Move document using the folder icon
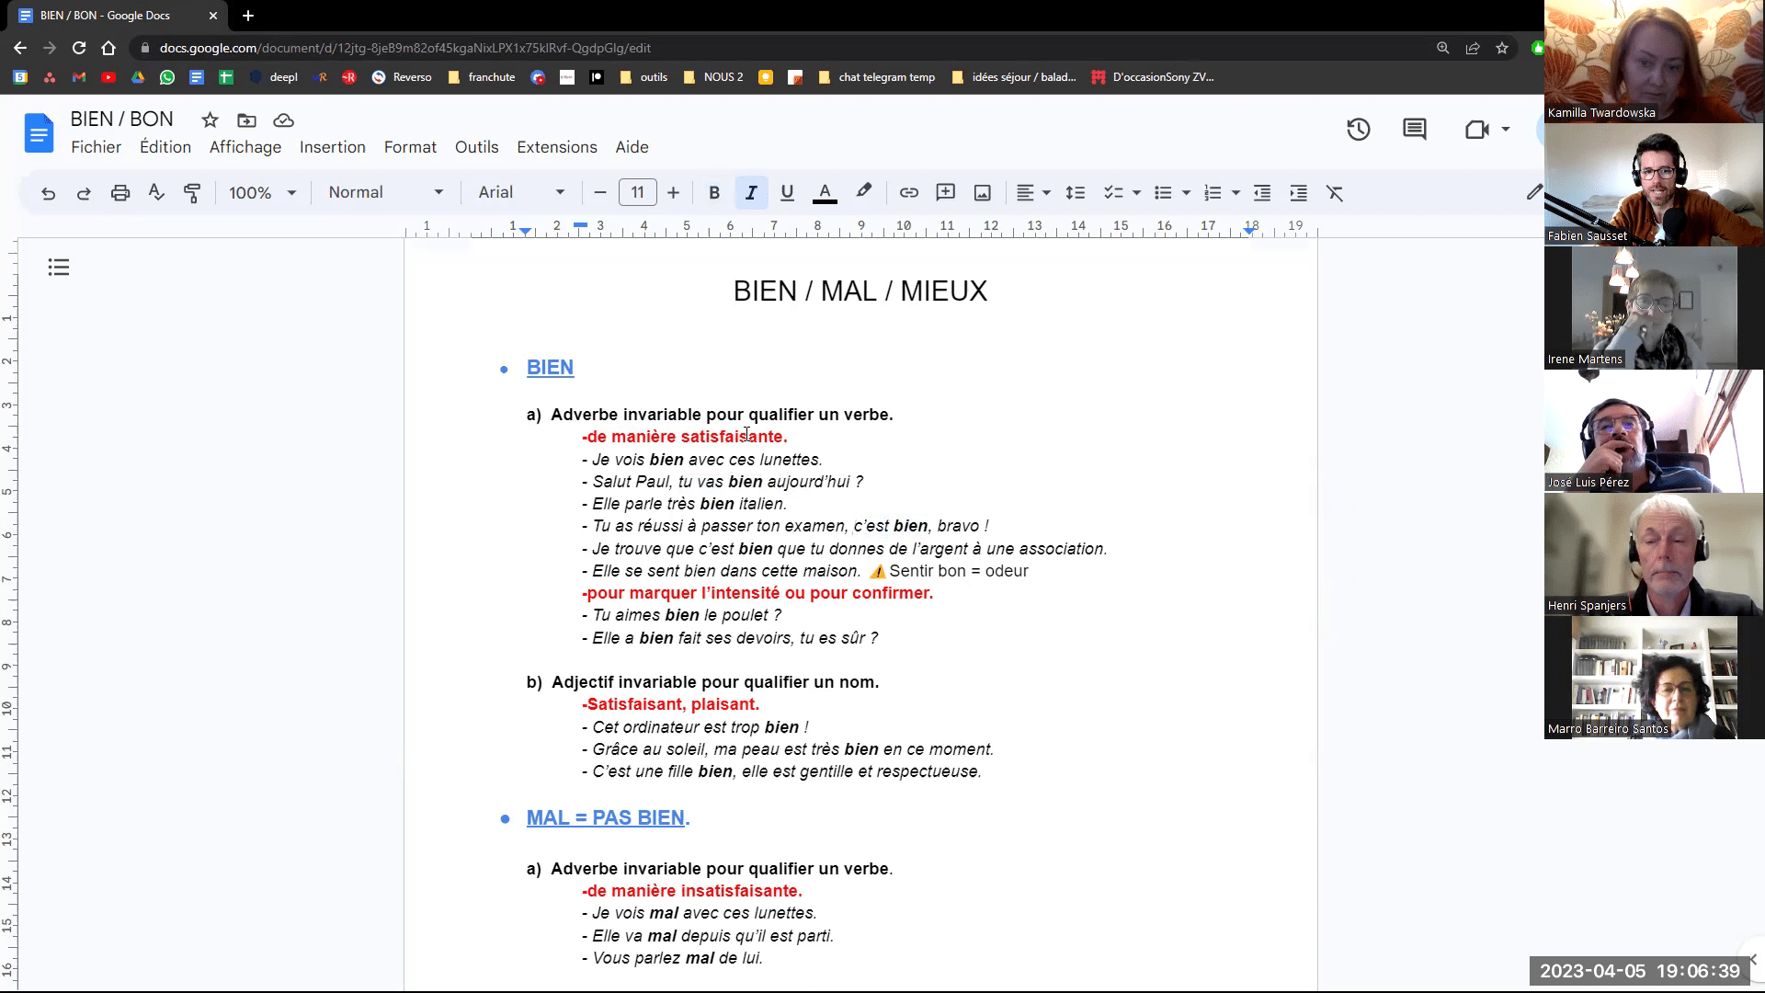 246,120
